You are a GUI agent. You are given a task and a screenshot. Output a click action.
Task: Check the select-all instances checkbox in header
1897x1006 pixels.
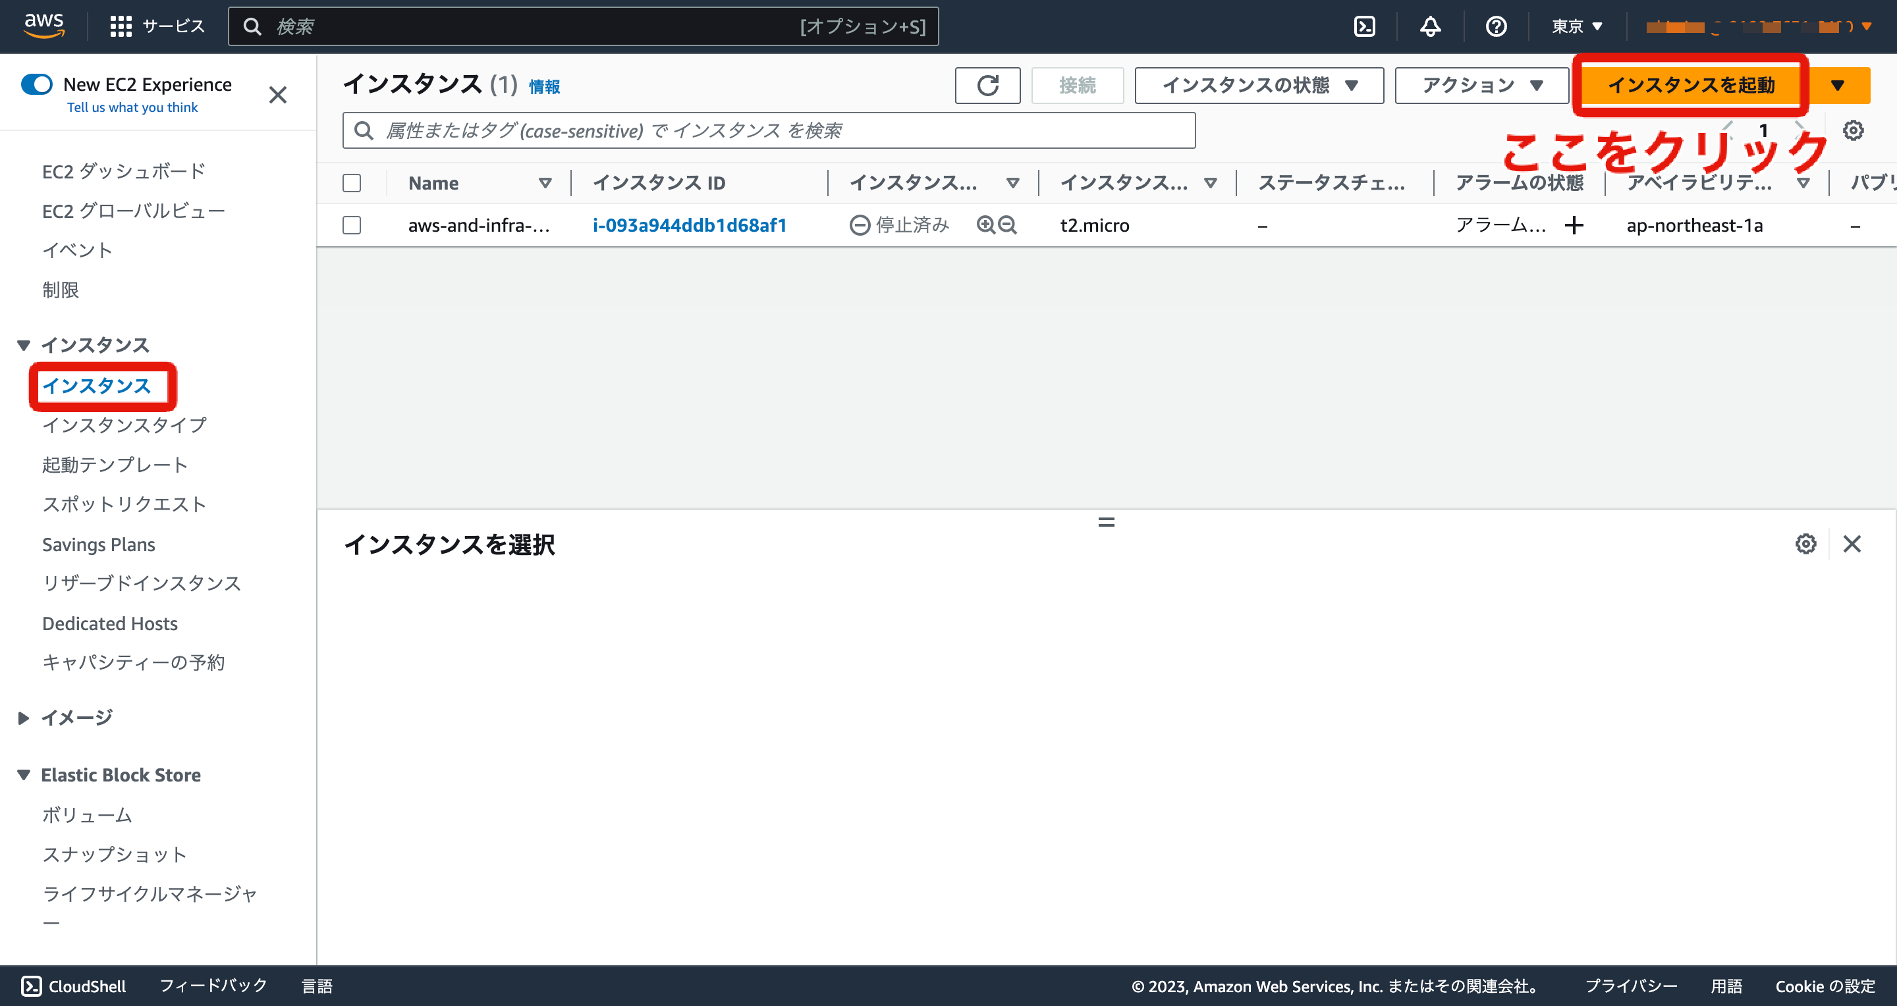[352, 182]
